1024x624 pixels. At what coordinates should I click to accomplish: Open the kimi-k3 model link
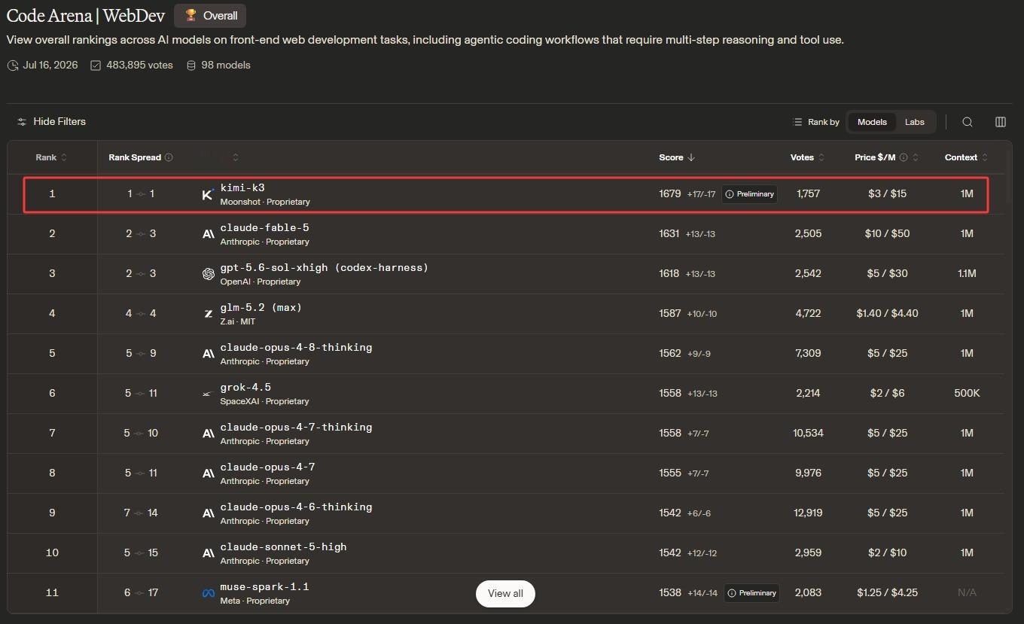[242, 187]
